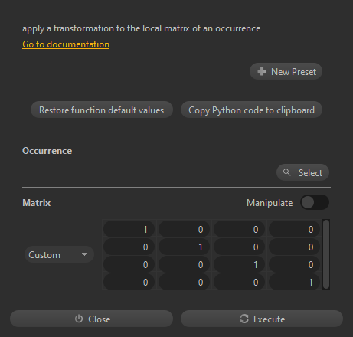Click the first row fourth column translation cell

tap(294, 229)
